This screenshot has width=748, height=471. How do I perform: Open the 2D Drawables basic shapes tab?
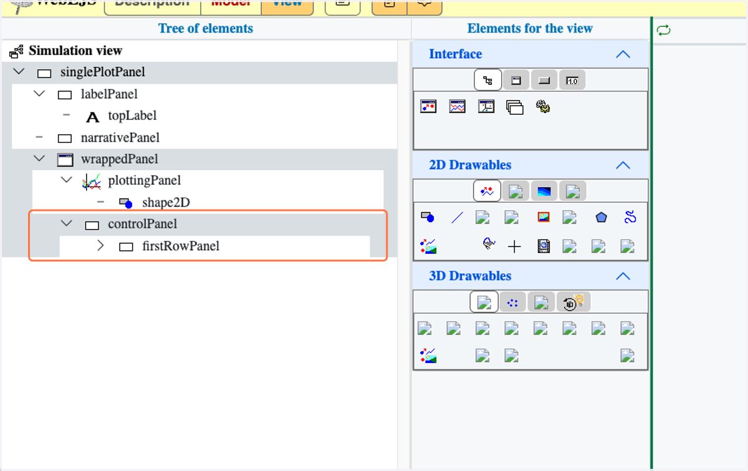pos(487,192)
